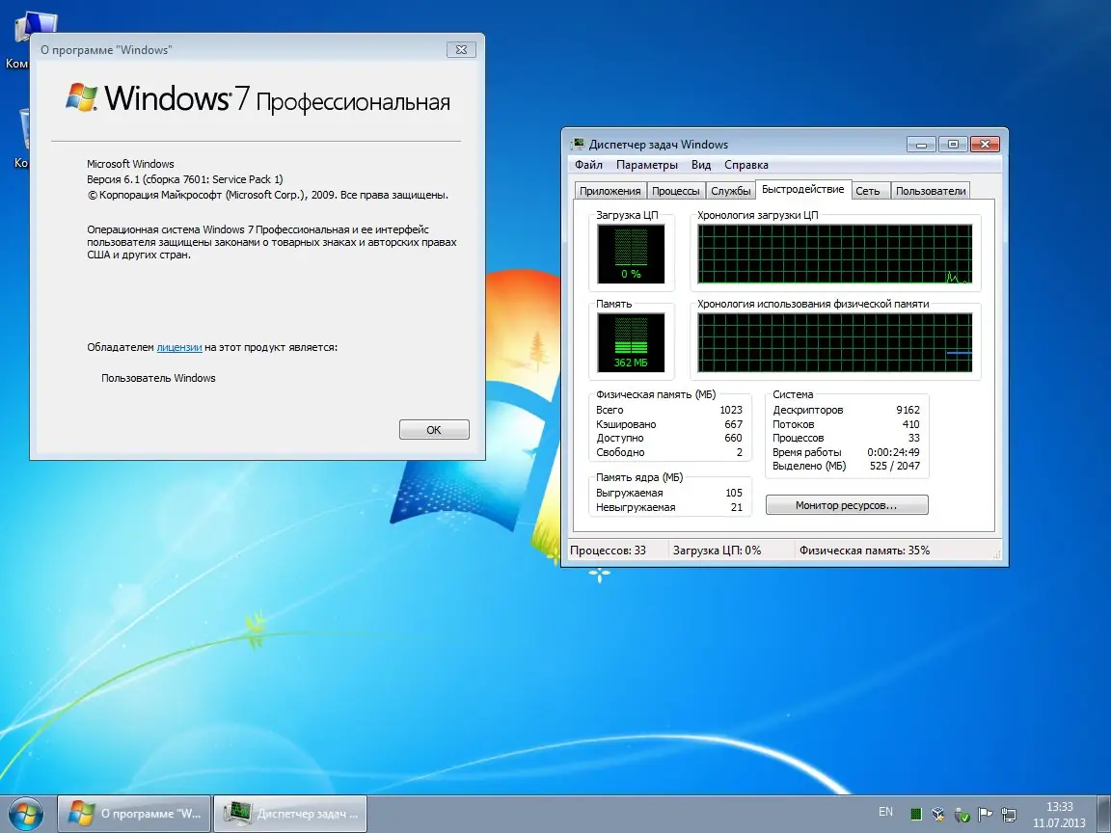This screenshot has height=833, width=1111.
Task: Click the network connection tray icon
Action: pyautogui.click(x=1008, y=814)
